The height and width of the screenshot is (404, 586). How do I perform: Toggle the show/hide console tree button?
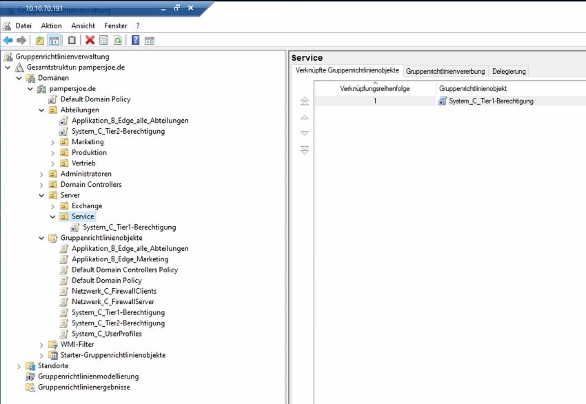[54, 41]
